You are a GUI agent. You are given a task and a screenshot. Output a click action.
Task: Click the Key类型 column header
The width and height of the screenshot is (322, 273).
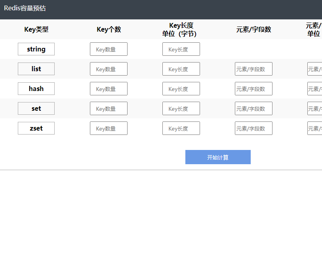point(36,29)
